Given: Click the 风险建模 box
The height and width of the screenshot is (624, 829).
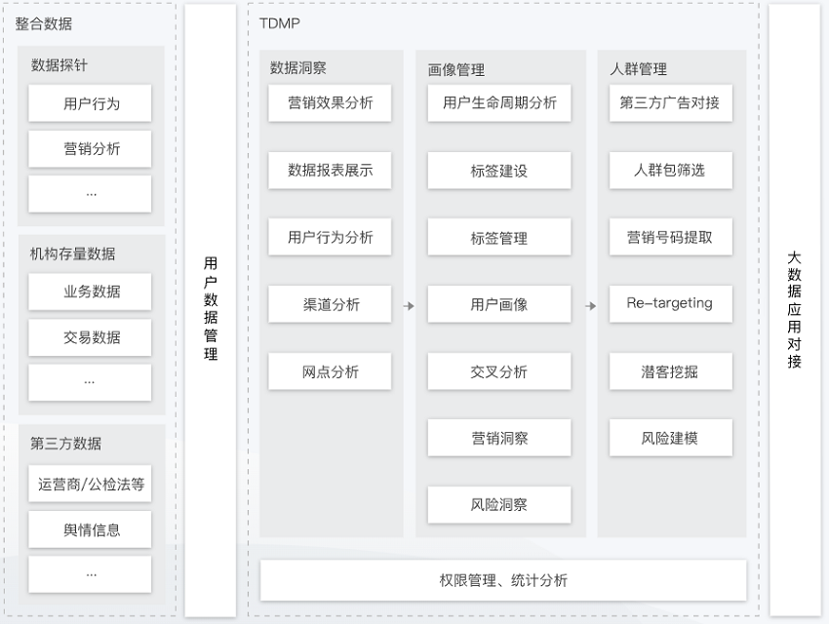Looking at the screenshot, I should coord(670,438).
